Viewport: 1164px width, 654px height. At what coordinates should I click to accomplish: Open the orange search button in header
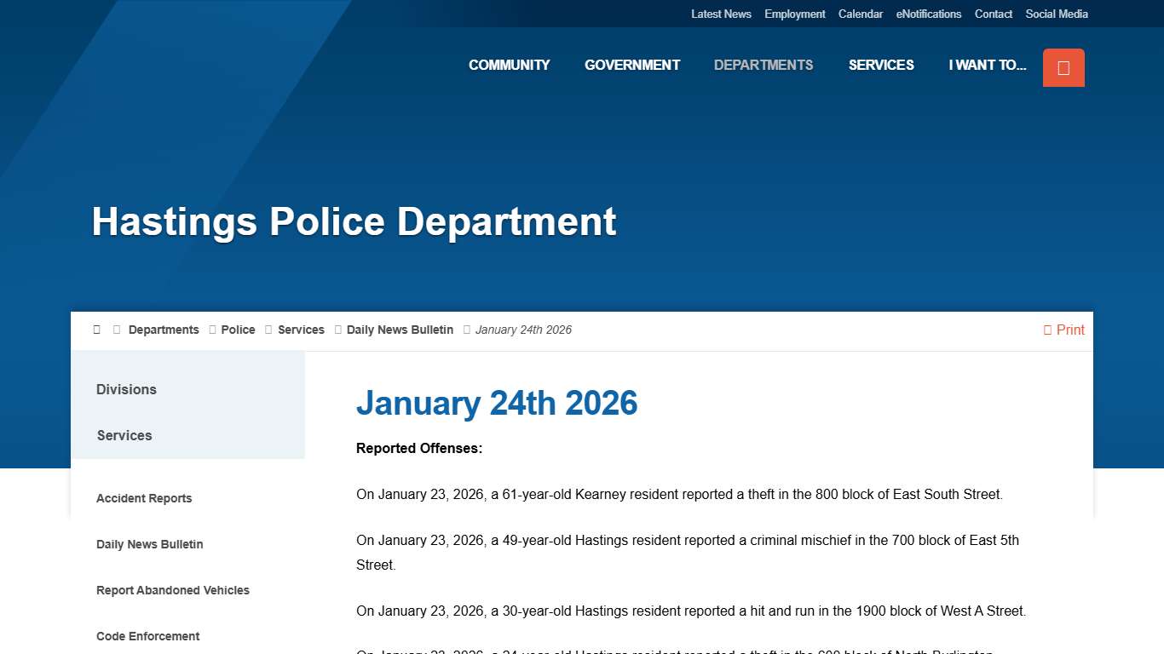1063,67
